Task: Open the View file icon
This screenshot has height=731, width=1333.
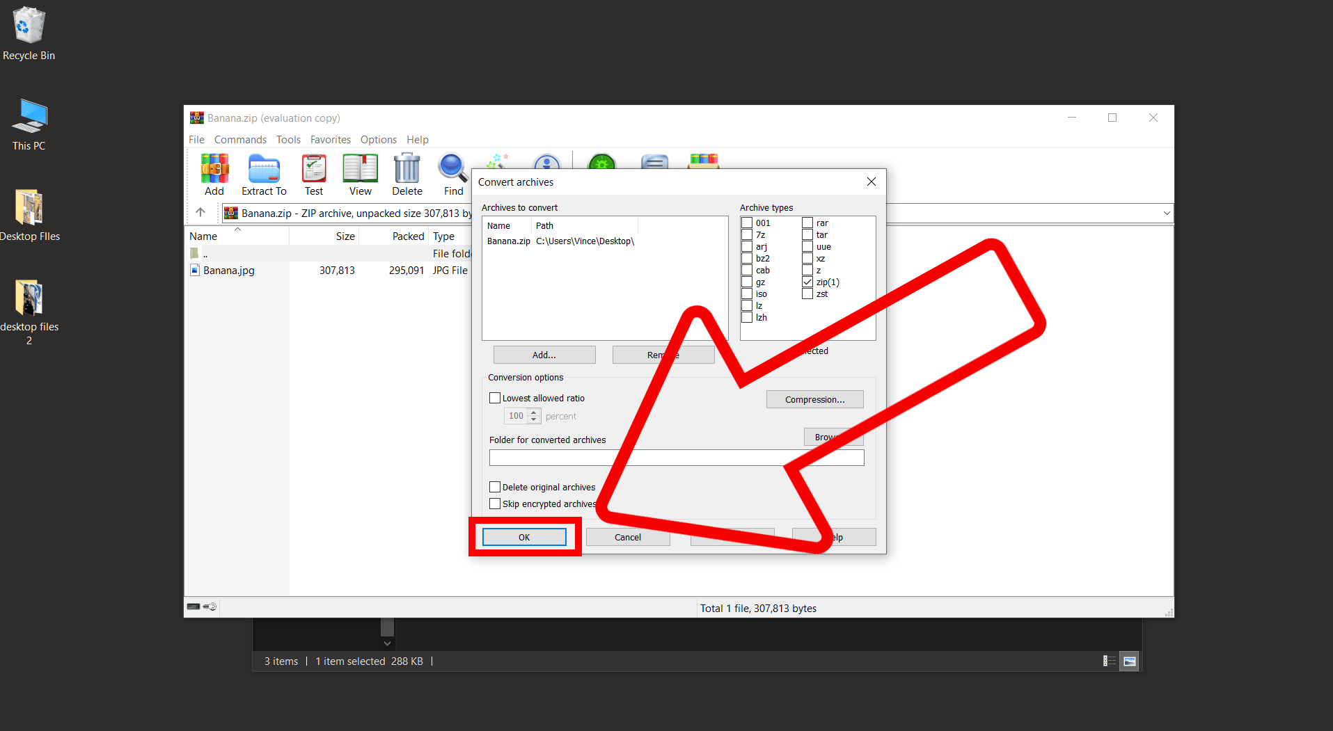Action: click(359, 169)
